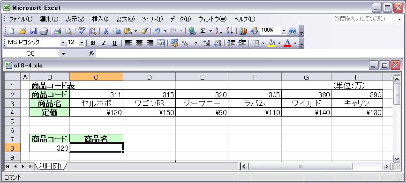Align text left
The width and height of the screenshot is (406, 183).
tap(128, 43)
